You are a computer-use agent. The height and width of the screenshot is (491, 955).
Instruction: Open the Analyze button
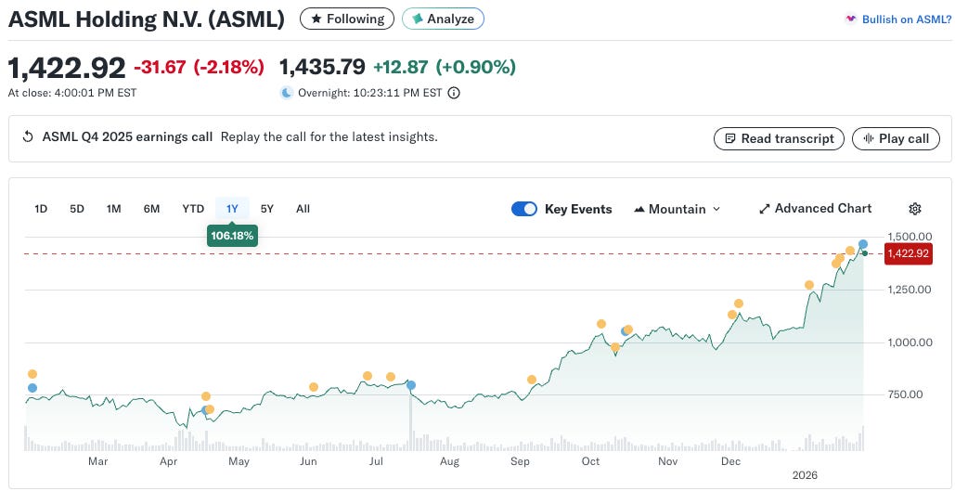443,19
